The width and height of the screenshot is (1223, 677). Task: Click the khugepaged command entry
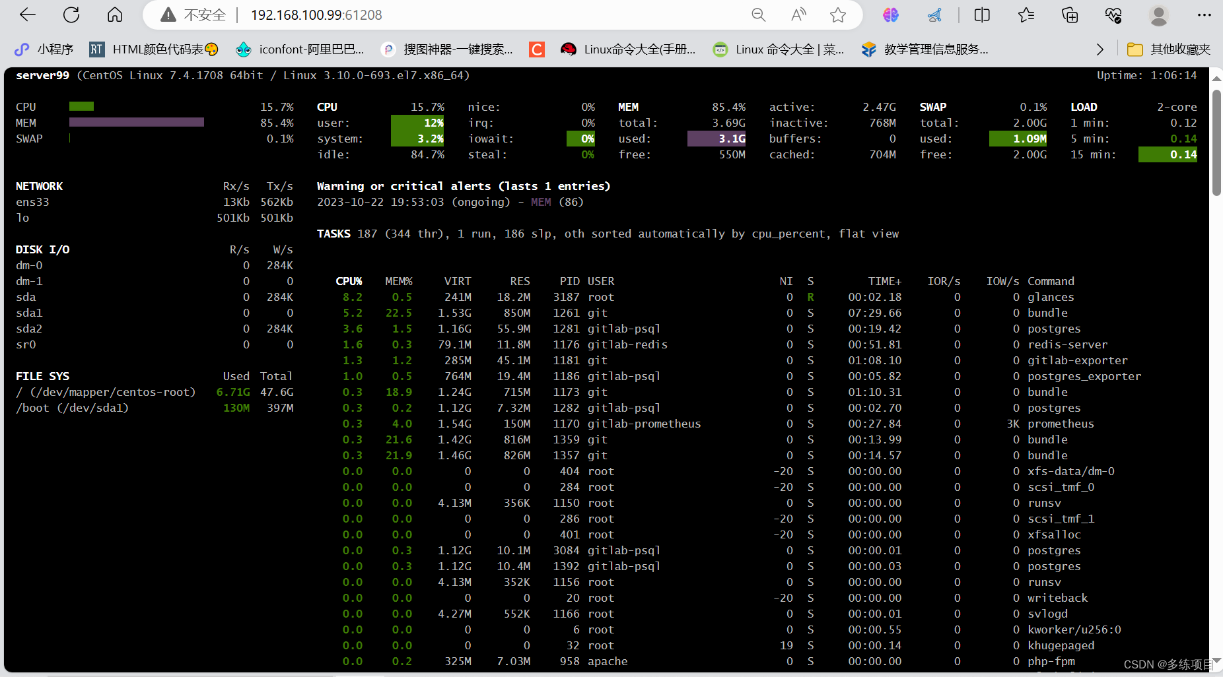[1061, 645]
